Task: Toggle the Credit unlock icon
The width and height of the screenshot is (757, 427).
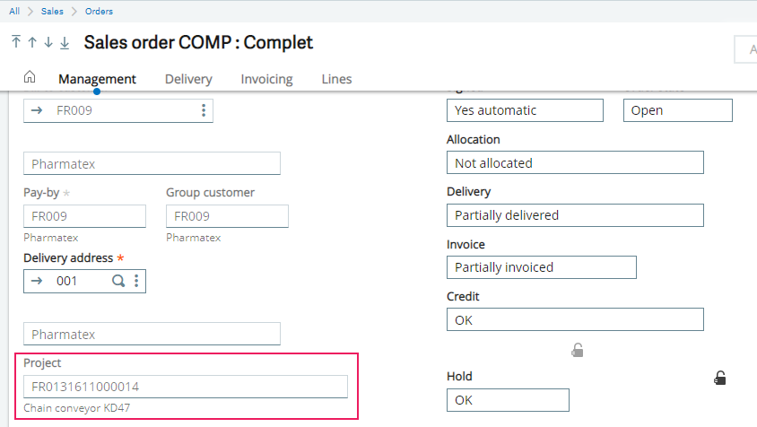Action: [x=577, y=350]
